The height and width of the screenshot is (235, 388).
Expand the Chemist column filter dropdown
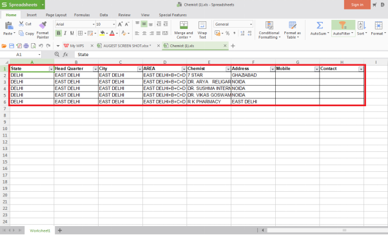pos(228,69)
